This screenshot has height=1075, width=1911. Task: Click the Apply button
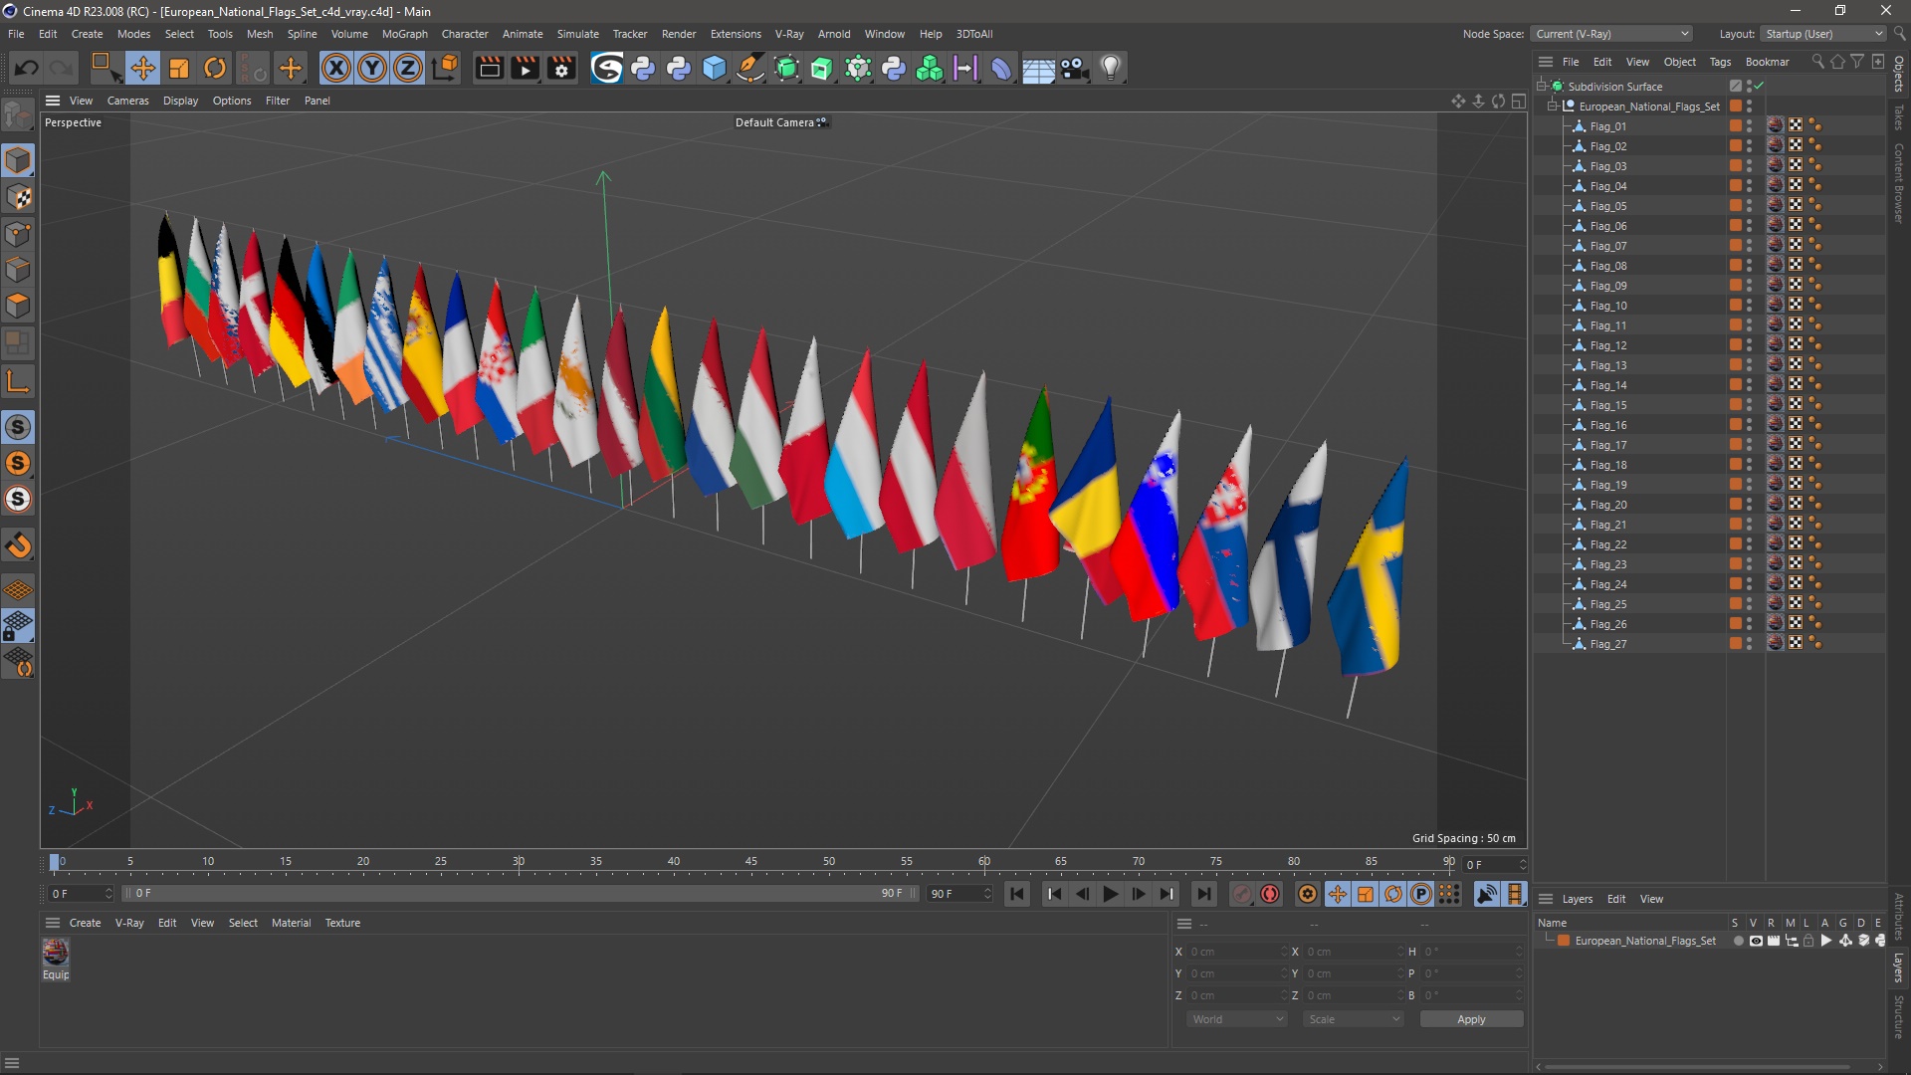[1471, 1019]
